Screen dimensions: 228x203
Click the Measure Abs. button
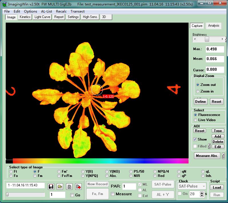tap(207, 156)
